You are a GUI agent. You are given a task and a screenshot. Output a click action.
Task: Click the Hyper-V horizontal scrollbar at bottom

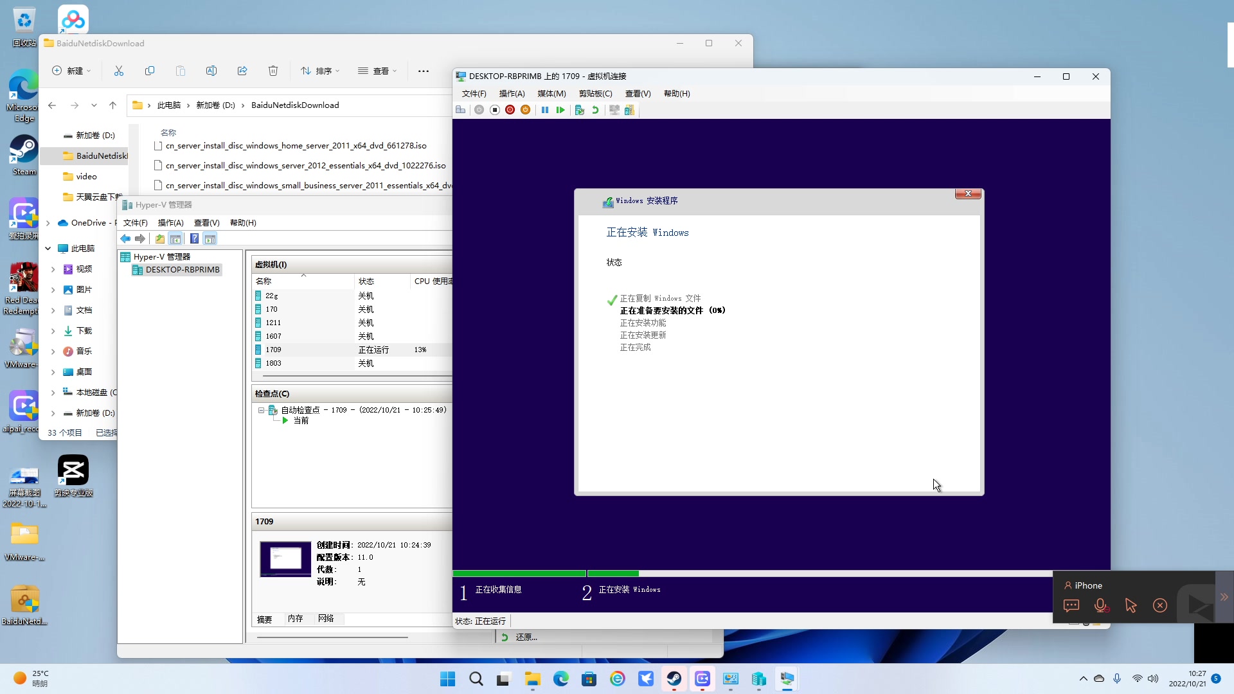[x=332, y=637]
